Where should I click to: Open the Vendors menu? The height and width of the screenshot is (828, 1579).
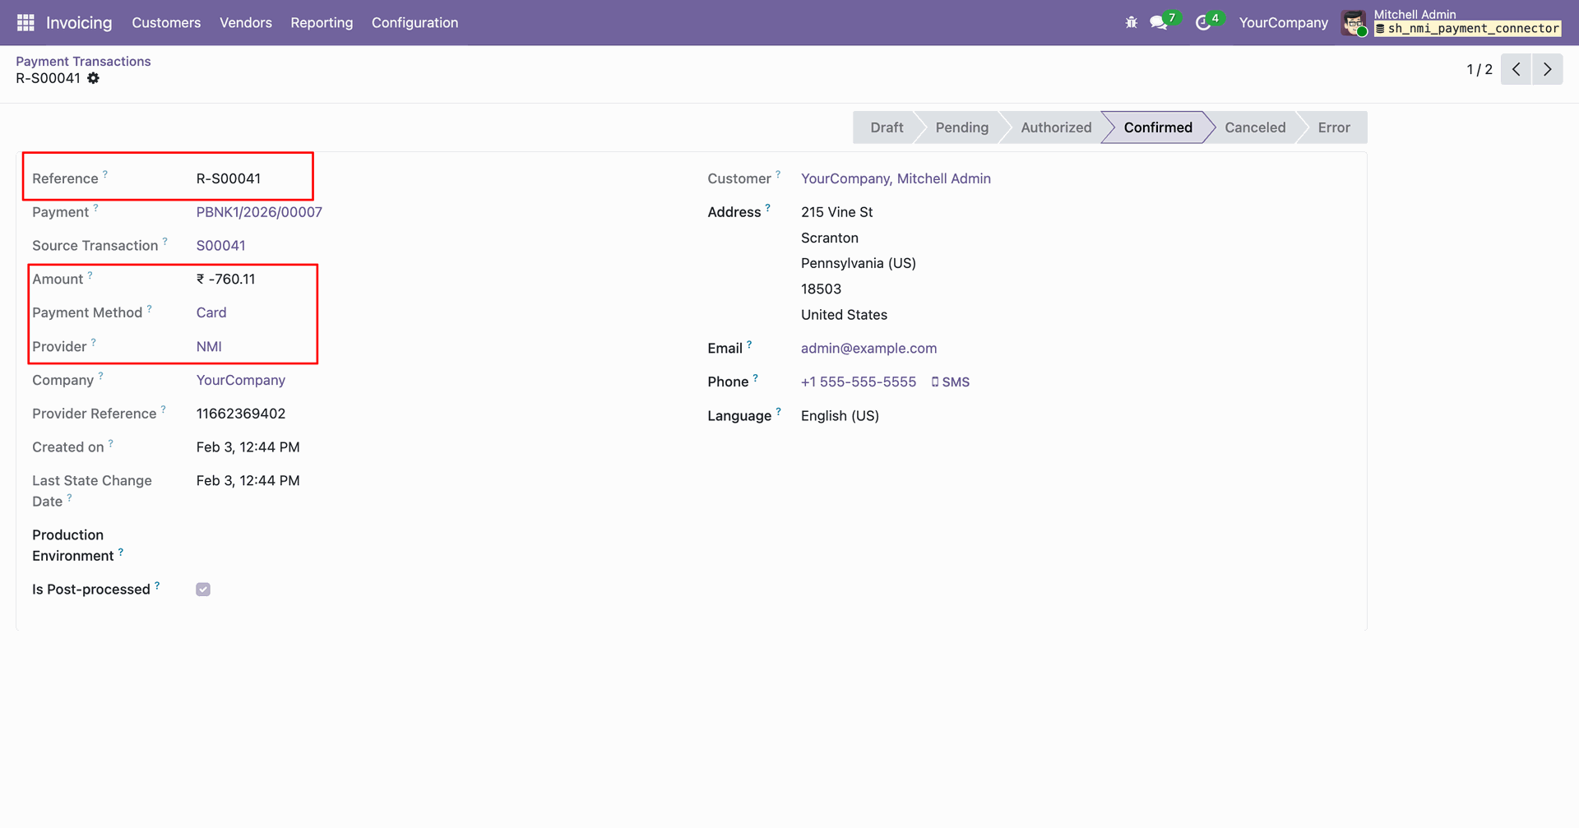coord(246,22)
